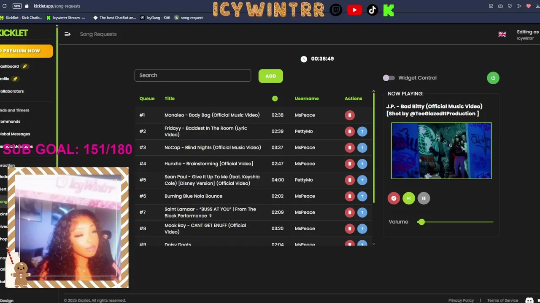
Task: Click the now playing video thumbnail
Action: (442, 151)
